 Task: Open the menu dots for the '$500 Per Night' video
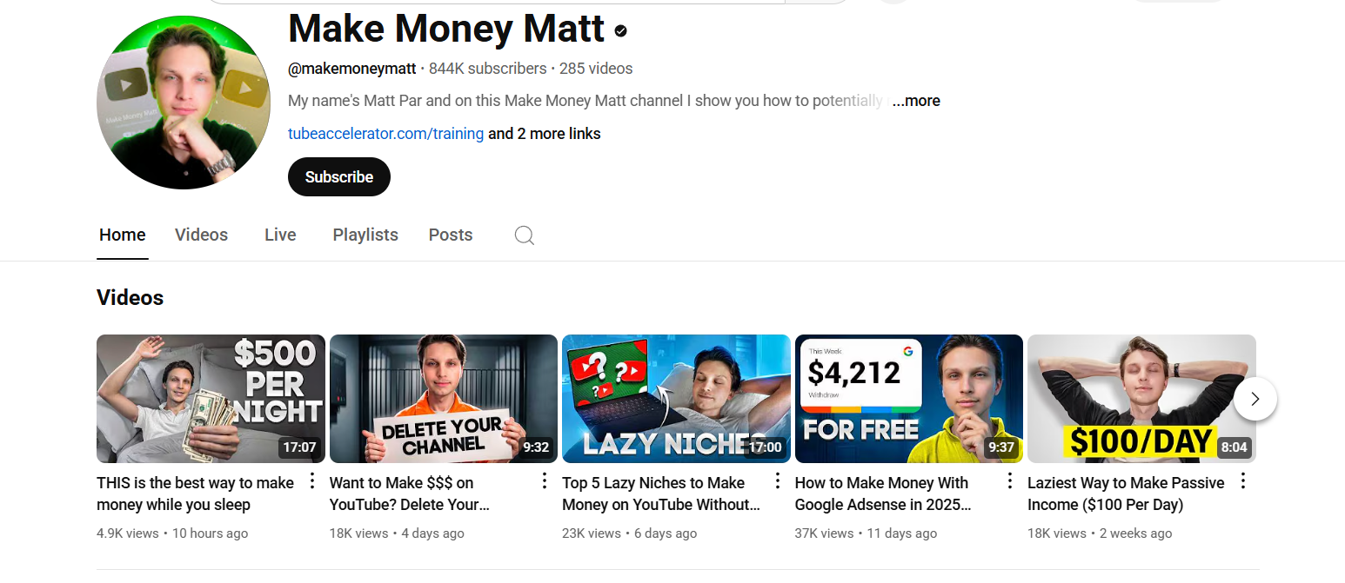click(x=312, y=481)
